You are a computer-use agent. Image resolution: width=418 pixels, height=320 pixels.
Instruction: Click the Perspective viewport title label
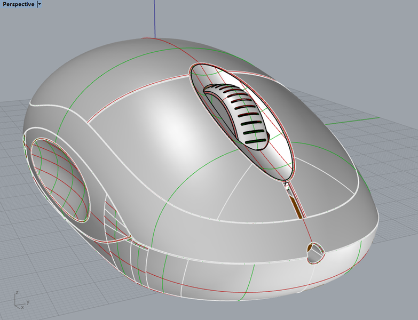pyautogui.click(x=18, y=4)
